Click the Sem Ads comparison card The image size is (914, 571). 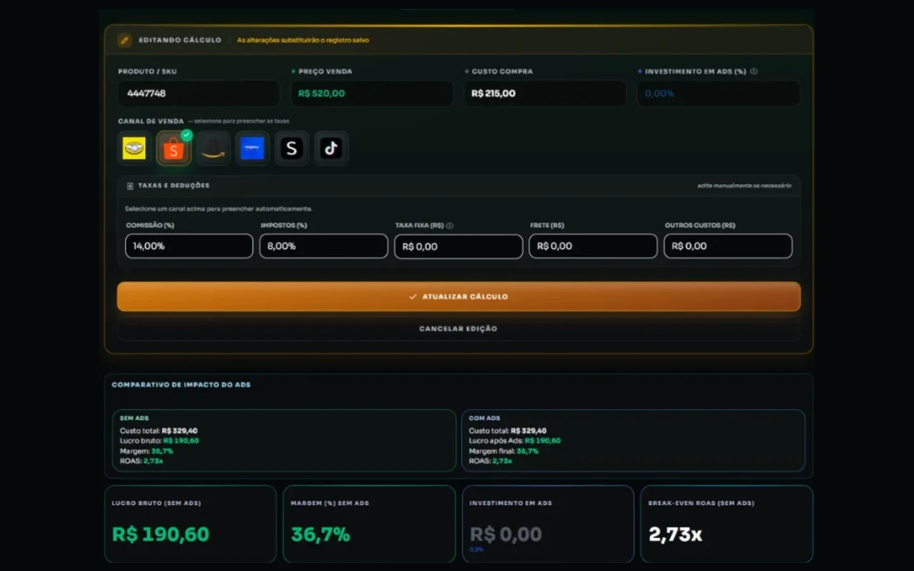coord(284,440)
